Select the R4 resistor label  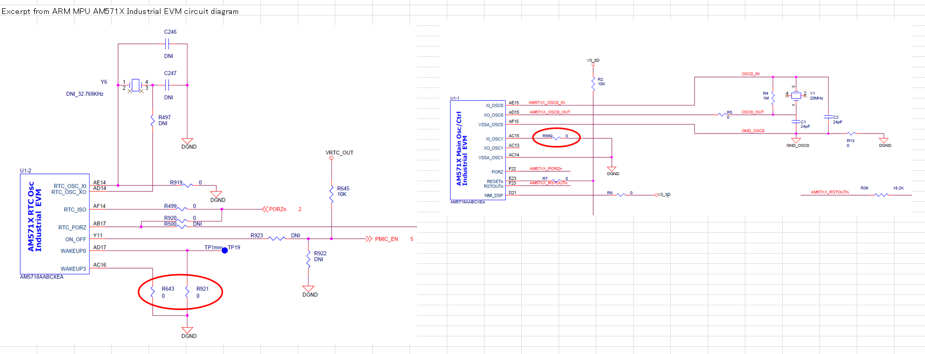tap(766, 93)
